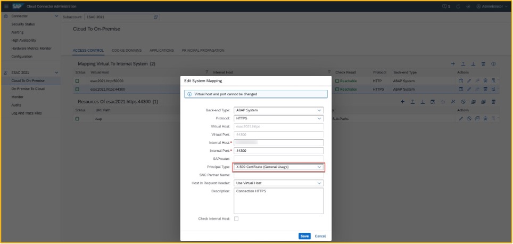
Task: Open Audits in sidebar
Action: pyautogui.click(x=16, y=105)
